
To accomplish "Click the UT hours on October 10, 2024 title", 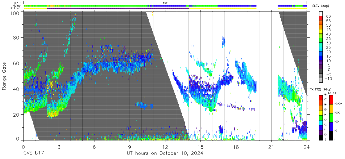I will click(x=165, y=153).
